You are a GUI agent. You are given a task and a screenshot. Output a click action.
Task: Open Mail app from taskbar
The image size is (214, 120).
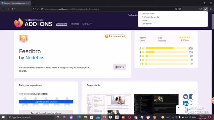tap(98, 117)
